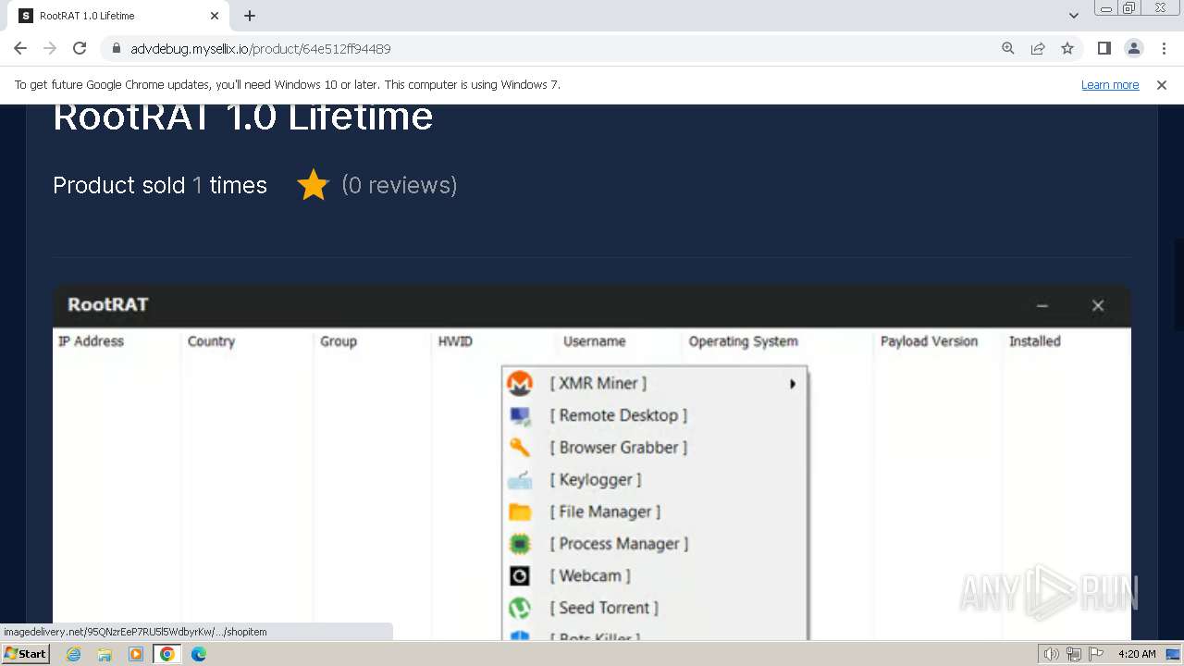Viewport: 1184px width, 666px height.
Task: Open the Windows Start menu
Action: [x=25, y=653]
